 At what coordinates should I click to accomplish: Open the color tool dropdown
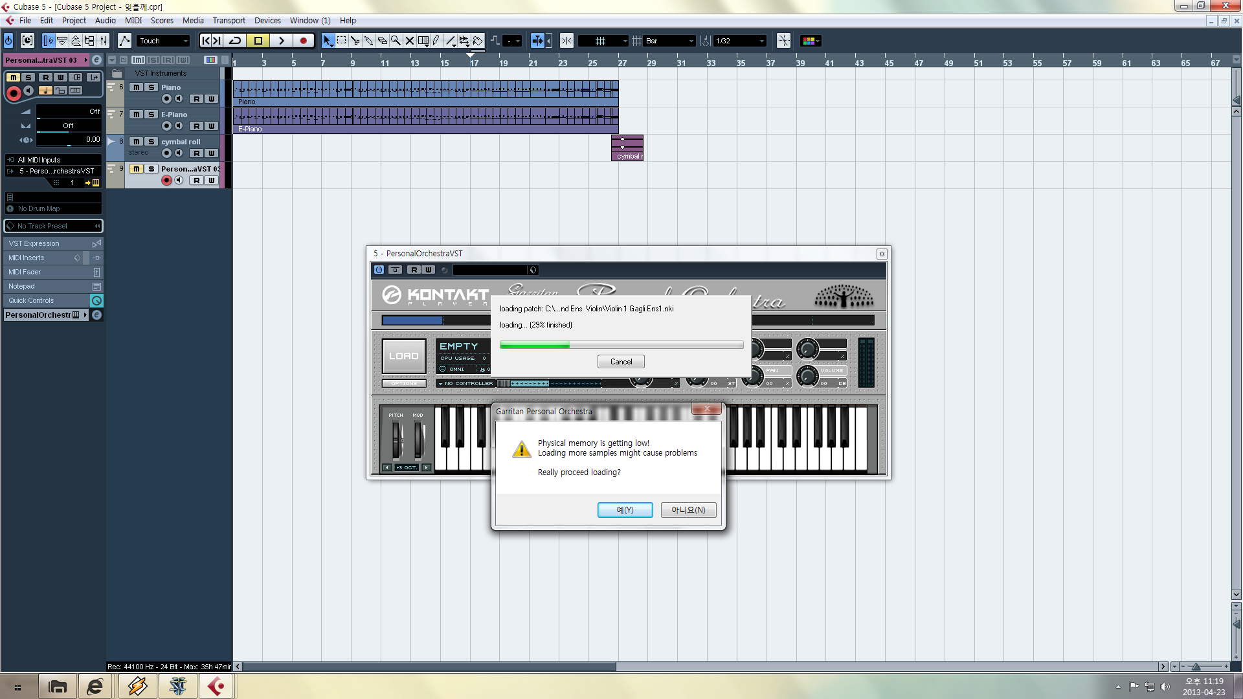(x=811, y=41)
